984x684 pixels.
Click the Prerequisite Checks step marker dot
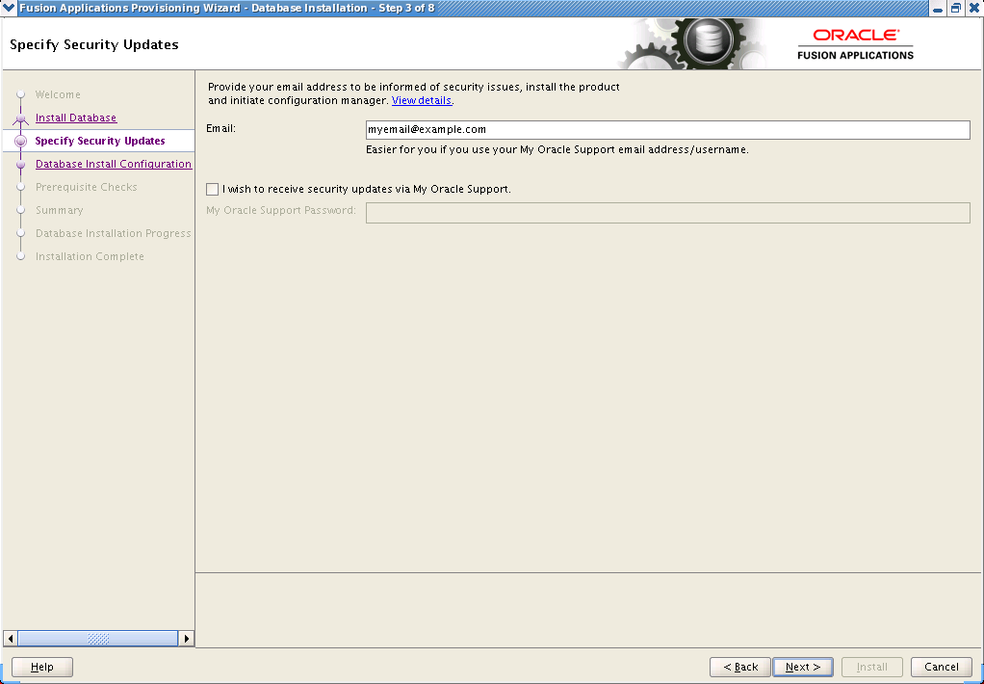[x=21, y=187]
